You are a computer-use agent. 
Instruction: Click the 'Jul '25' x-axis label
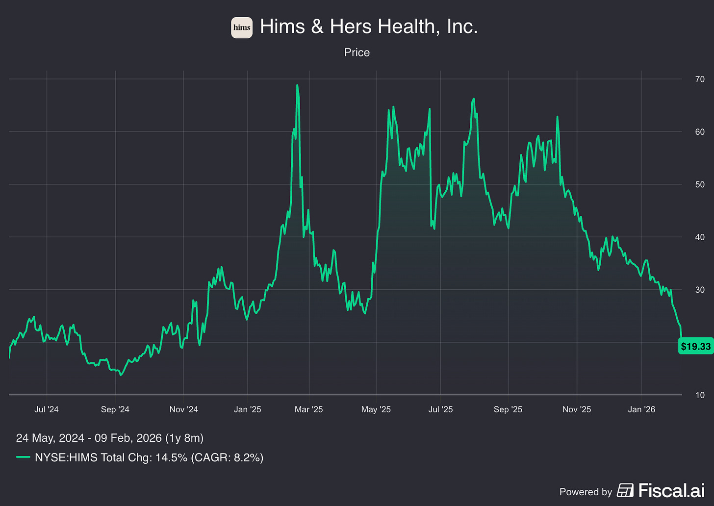(x=440, y=409)
